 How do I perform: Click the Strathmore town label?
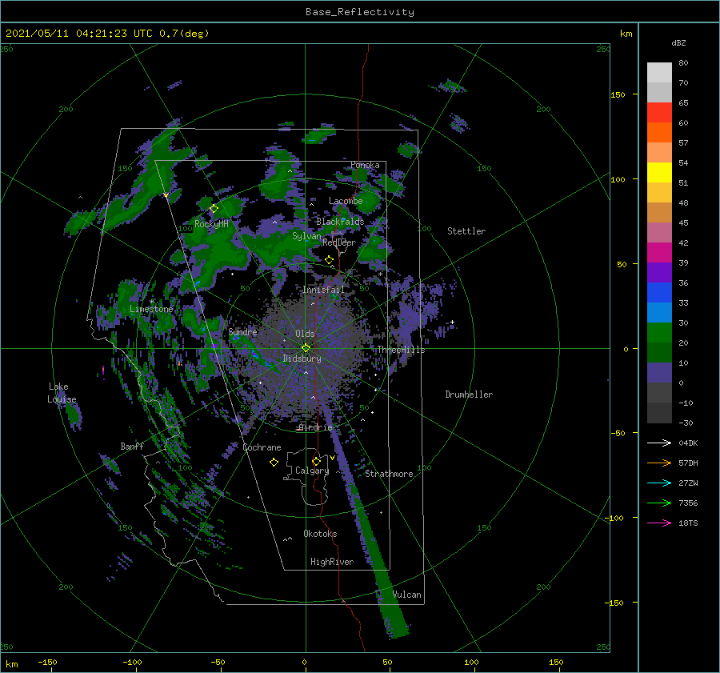tap(389, 474)
